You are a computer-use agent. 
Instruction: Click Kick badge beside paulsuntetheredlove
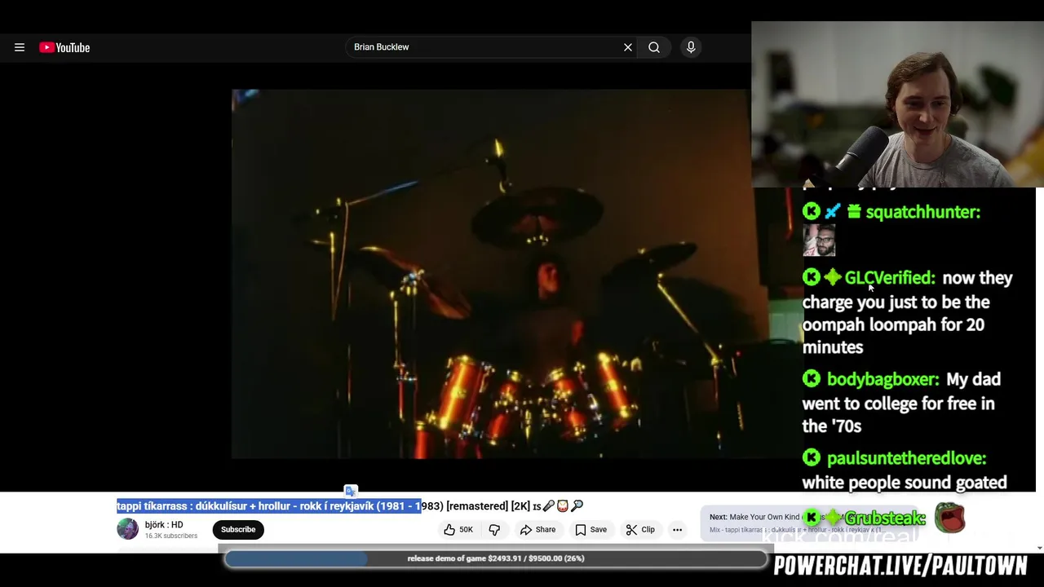[x=811, y=458]
